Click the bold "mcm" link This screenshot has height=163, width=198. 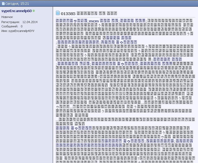94,21
